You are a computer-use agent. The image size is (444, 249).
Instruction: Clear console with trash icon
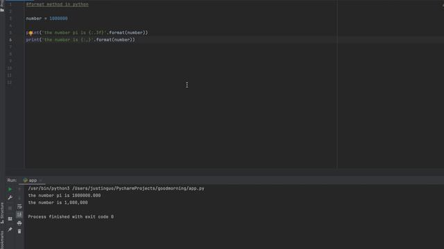point(19,232)
